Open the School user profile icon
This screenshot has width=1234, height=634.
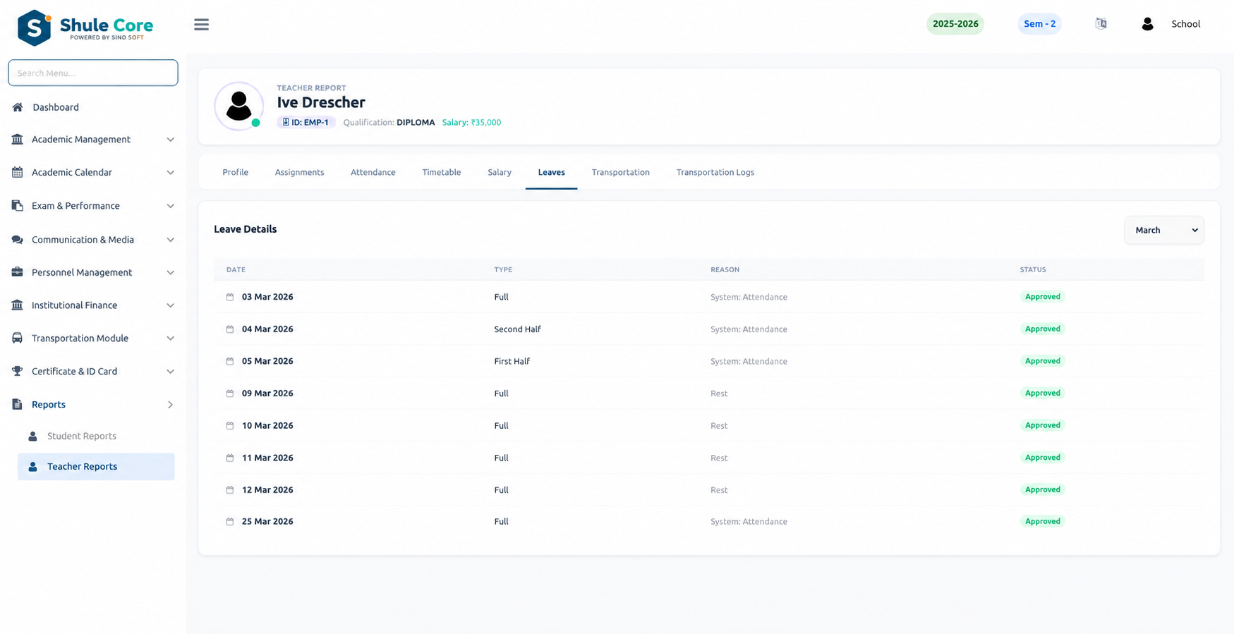(1147, 24)
